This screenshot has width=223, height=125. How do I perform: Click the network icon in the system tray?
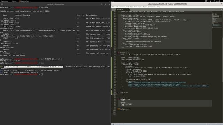[x=214, y=1]
